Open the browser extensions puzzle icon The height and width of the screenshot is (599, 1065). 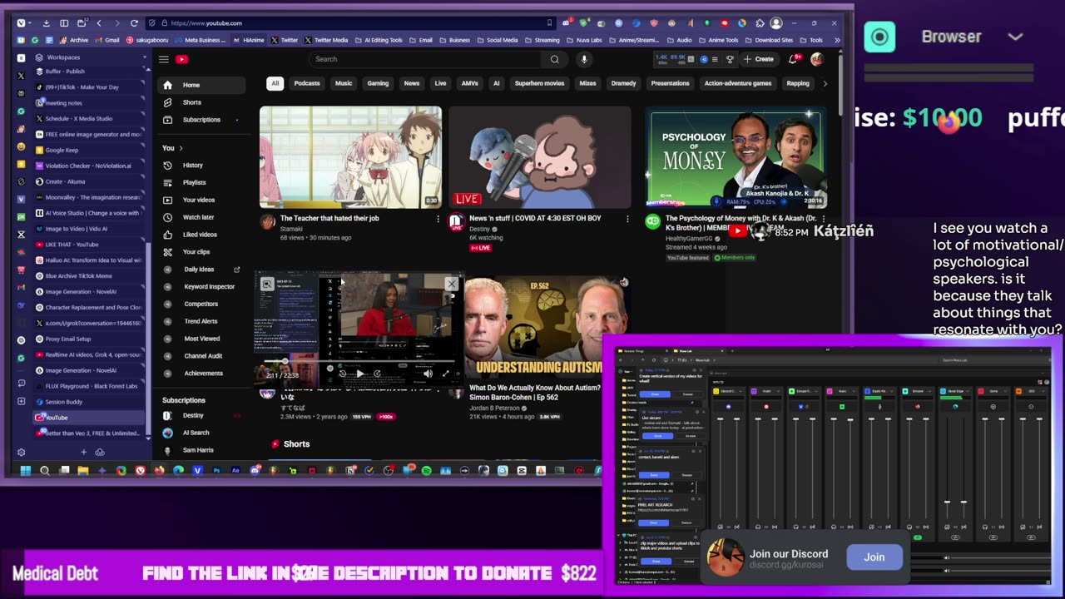(759, 23)
